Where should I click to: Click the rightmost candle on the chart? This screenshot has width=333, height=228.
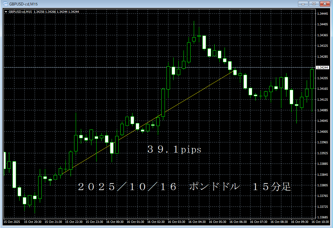(x=312, y=79)
